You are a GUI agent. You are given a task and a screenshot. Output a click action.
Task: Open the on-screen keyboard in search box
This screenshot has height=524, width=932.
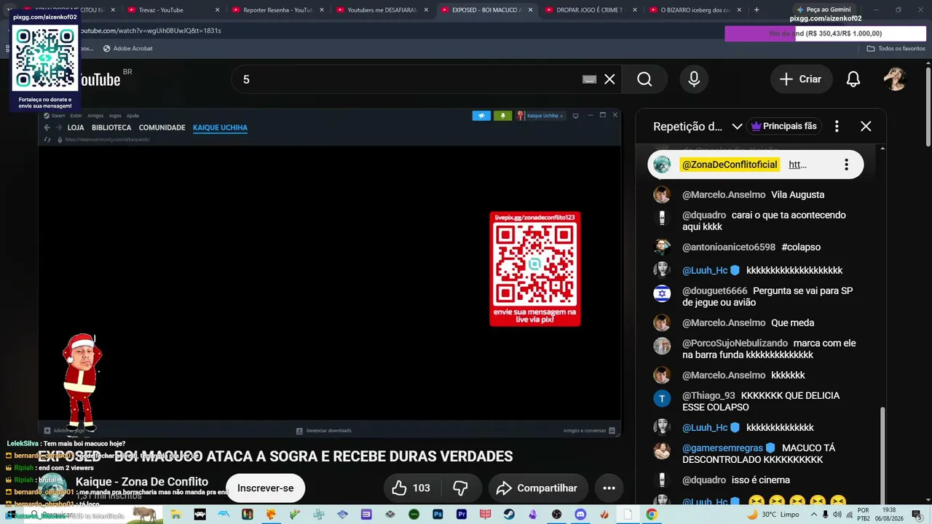[589, 79]
